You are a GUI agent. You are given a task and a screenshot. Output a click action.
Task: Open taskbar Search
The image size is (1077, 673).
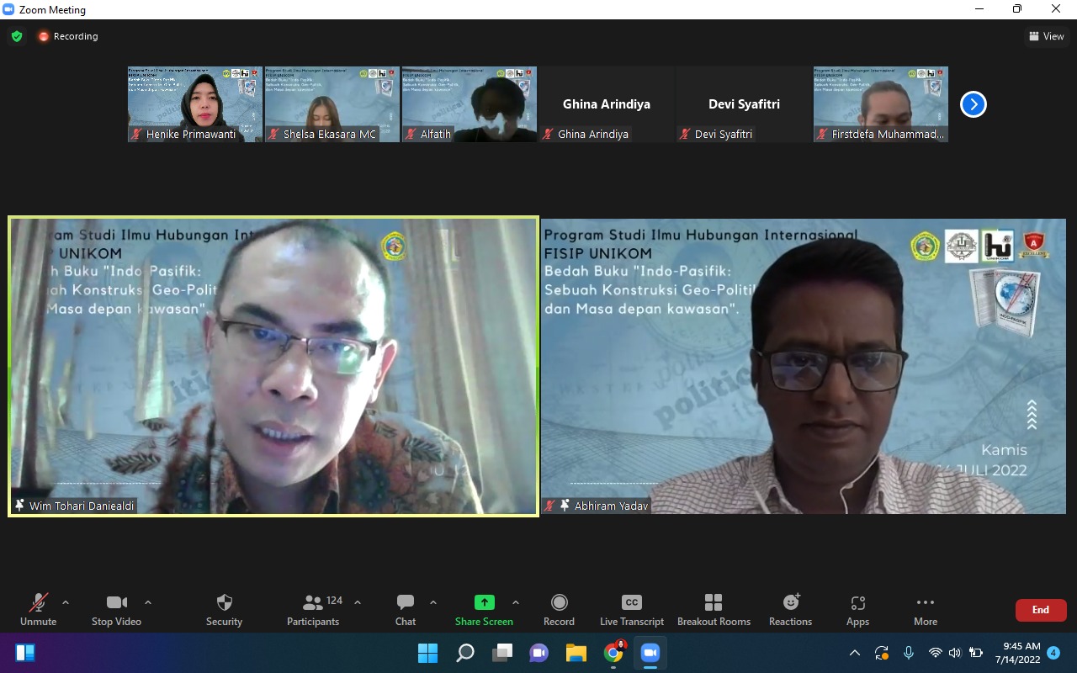465,653
